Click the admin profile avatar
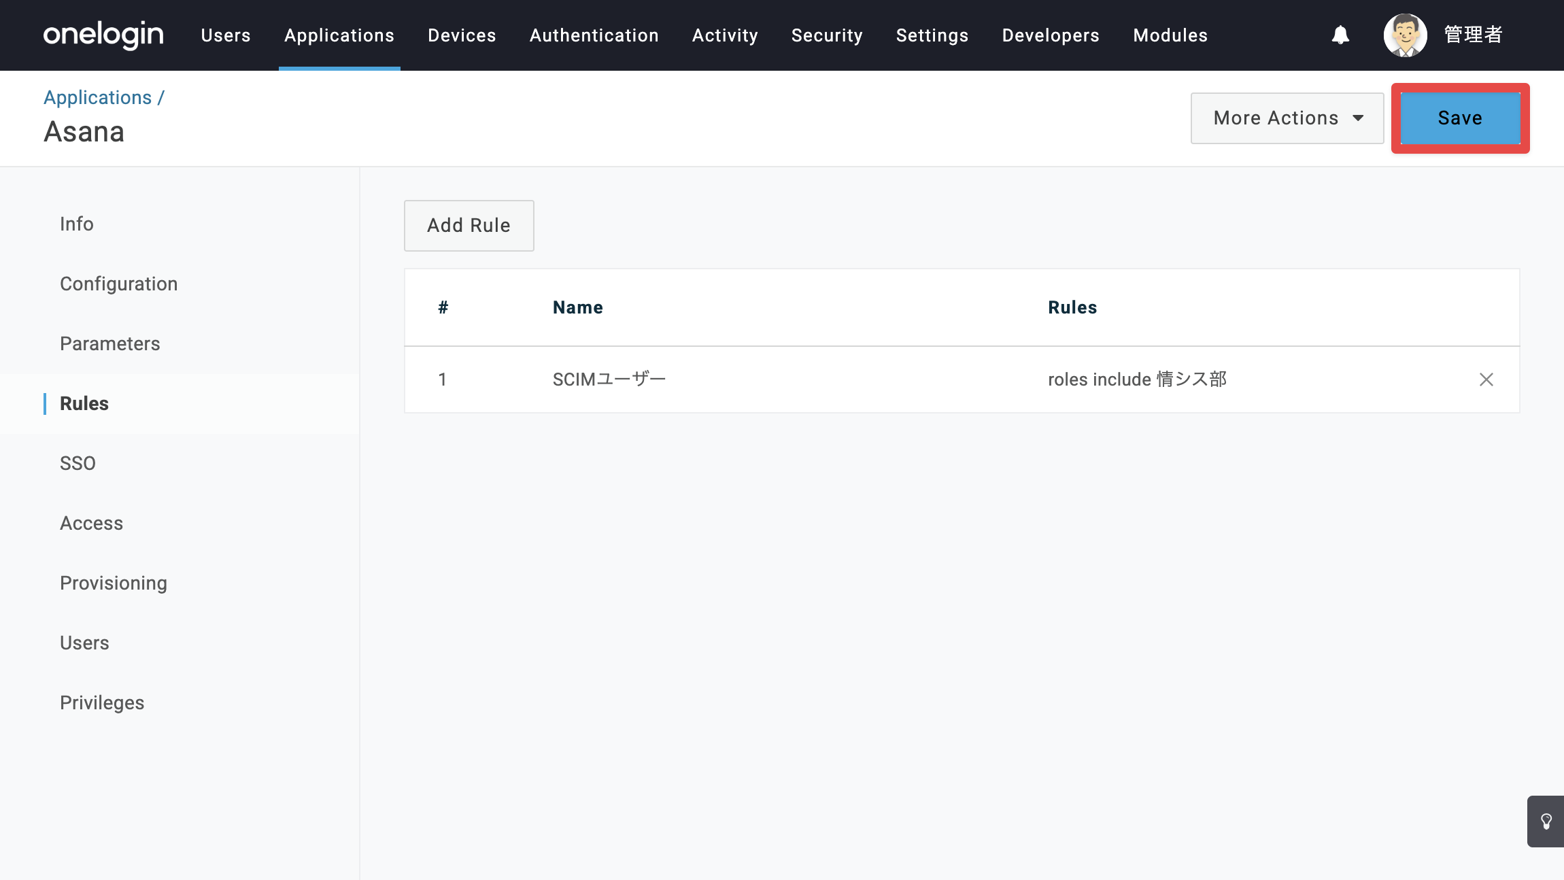This screenshot has height=880, width=1564. pos(1405,35)
